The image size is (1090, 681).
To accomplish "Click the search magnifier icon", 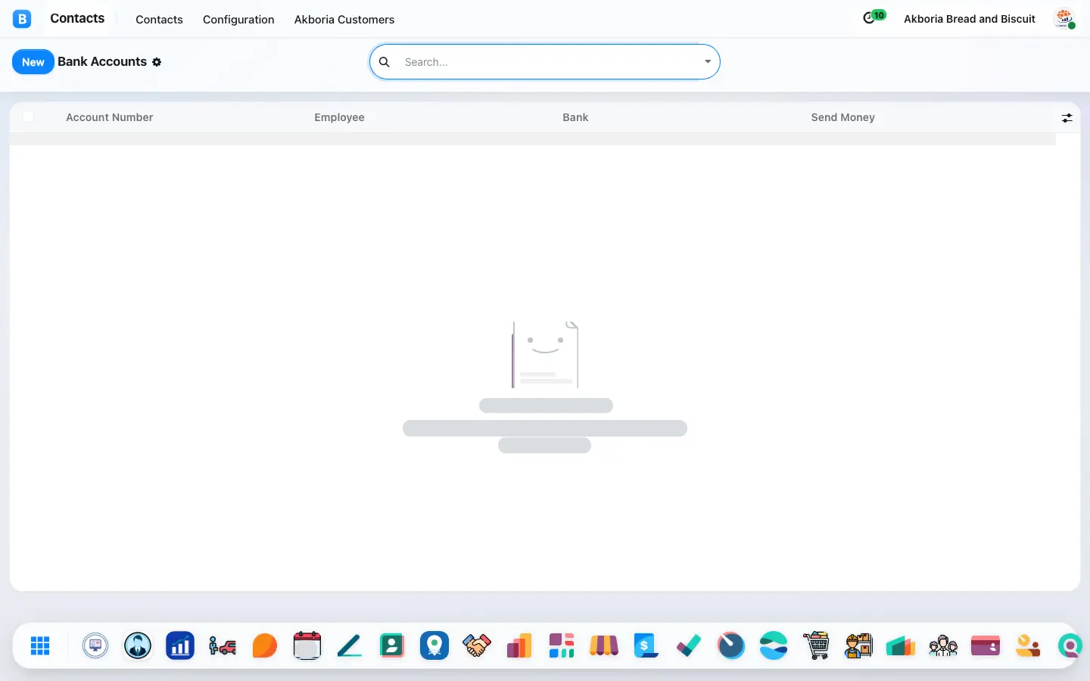I will pos(385,62).
